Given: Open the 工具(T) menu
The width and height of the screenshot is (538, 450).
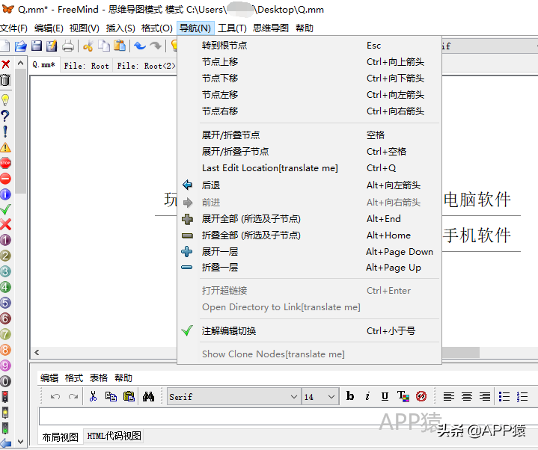Looking at the screenshot, I should (232, 28).
